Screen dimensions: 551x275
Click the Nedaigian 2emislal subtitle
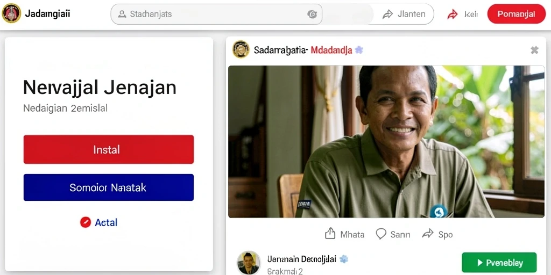(x=65, y=108)
